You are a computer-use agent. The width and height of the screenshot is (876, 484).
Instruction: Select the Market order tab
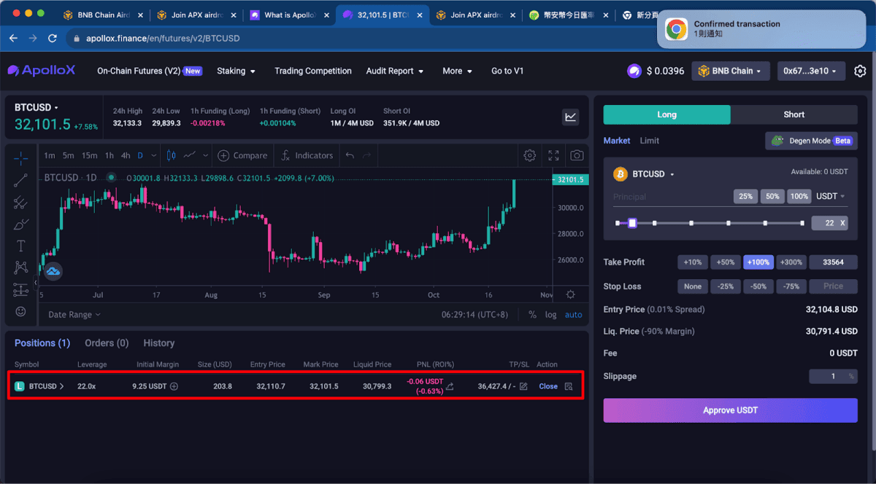617,141
